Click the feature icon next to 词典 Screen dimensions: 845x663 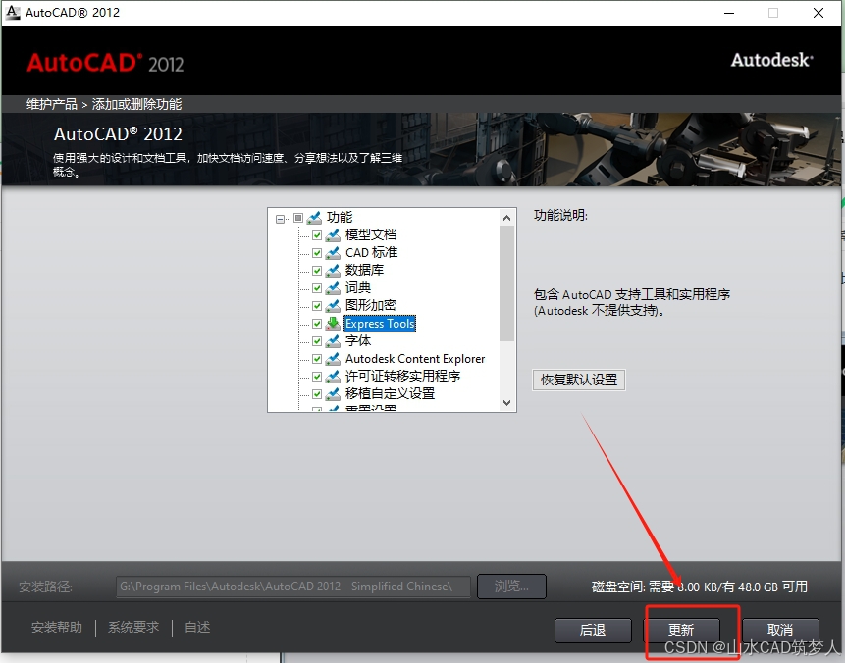click(333, 288)
